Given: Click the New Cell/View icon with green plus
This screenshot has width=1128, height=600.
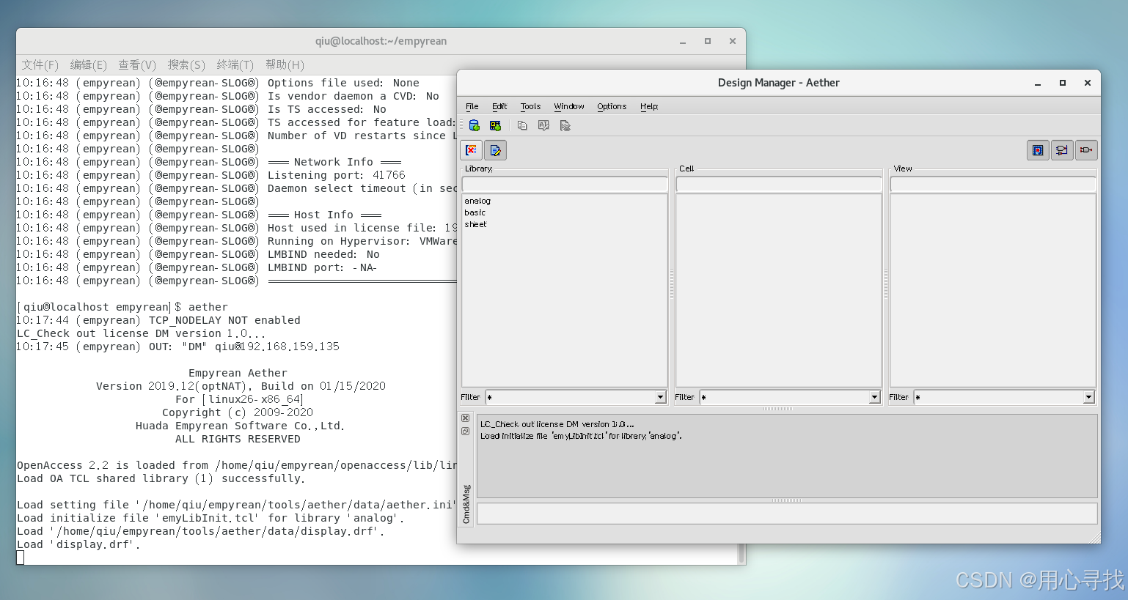Looking at the screenshot, I should pyautogui.click(x=496, y=125).
